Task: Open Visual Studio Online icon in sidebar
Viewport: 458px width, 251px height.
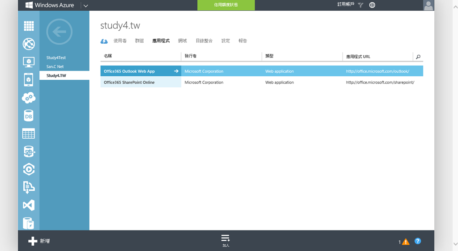Action: coord(29,205)
